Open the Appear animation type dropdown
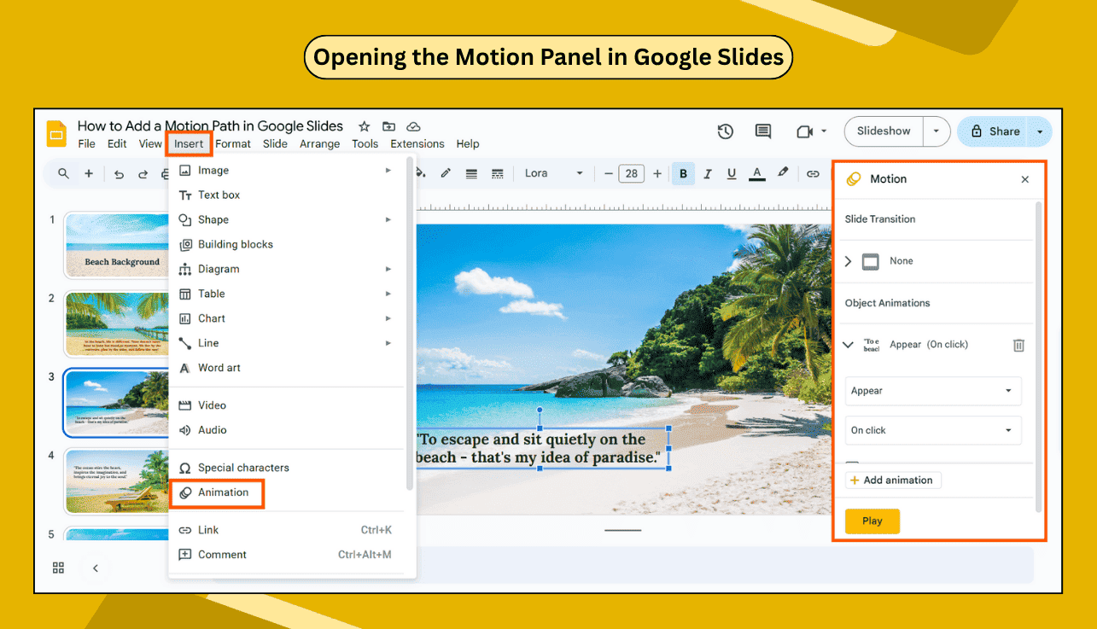 pos(932,391)
